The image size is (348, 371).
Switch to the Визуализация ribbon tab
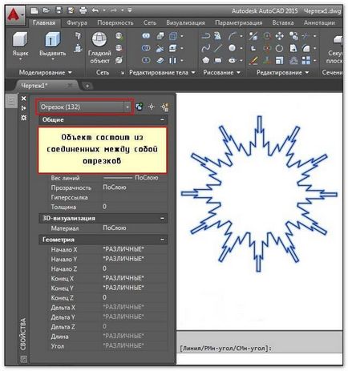click(x=185, y=22)
